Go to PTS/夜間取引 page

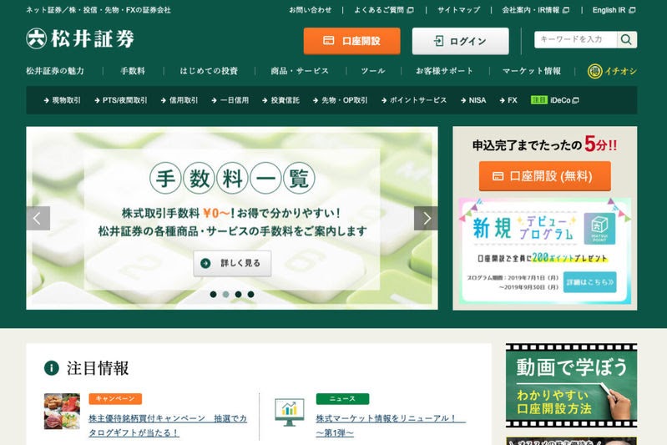point(121,100)
